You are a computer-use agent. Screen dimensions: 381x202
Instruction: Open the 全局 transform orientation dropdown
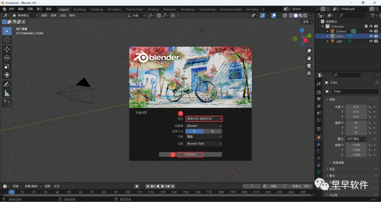[x=136, y=15]
